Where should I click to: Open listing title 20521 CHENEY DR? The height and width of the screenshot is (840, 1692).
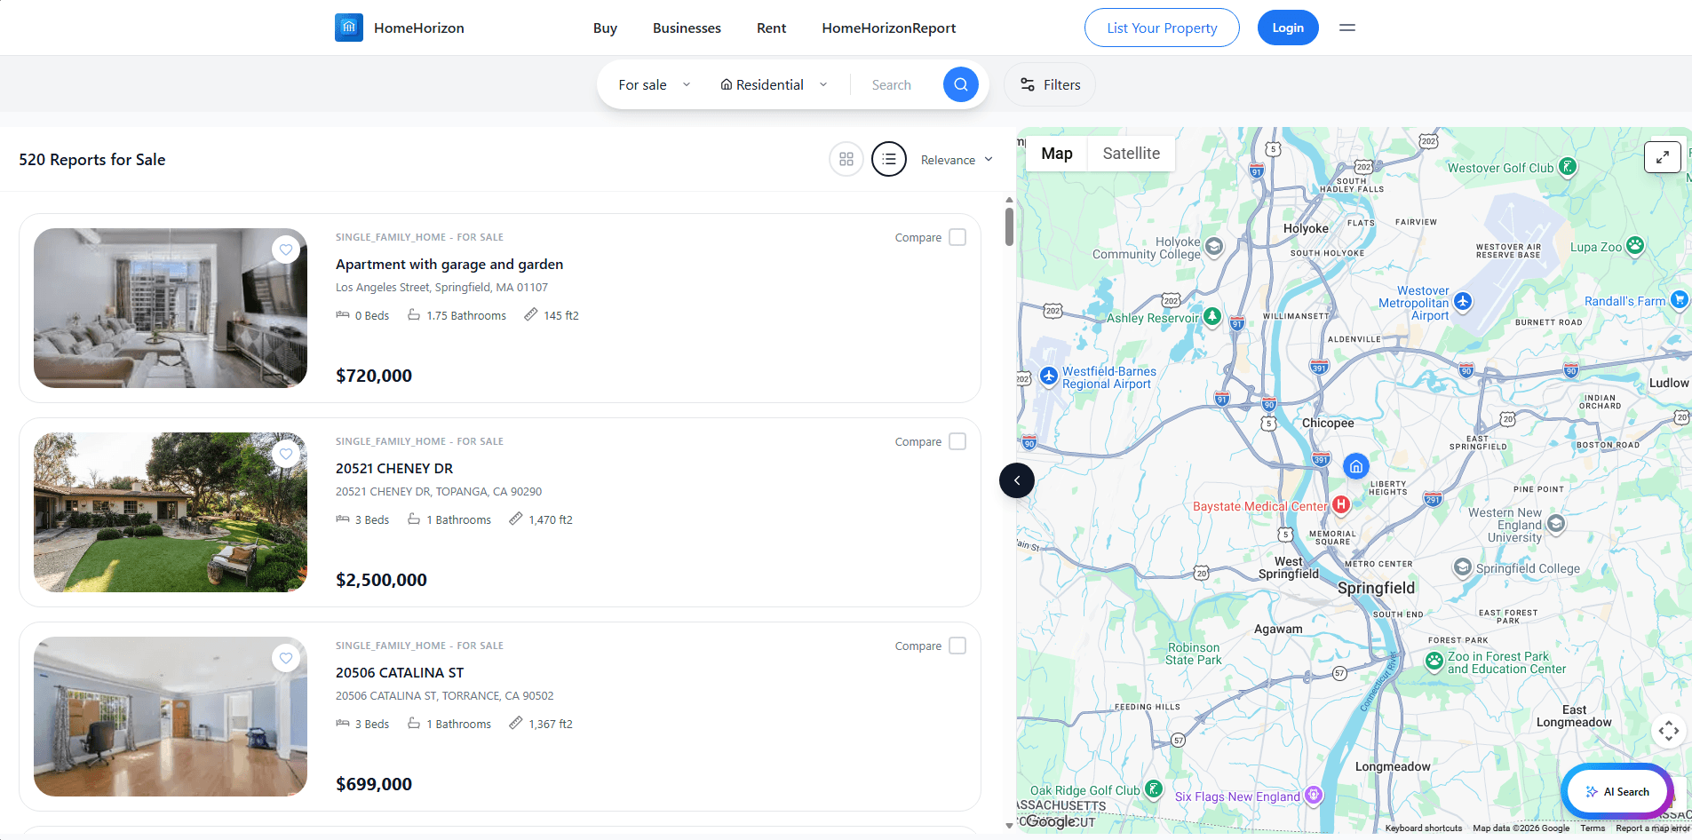394,468
